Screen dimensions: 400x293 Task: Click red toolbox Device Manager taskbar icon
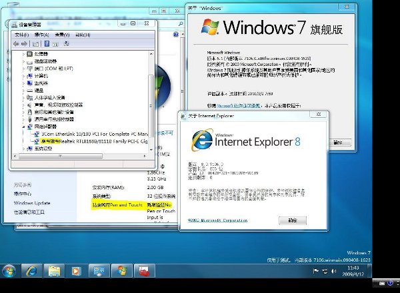click(x=145, y=270)
